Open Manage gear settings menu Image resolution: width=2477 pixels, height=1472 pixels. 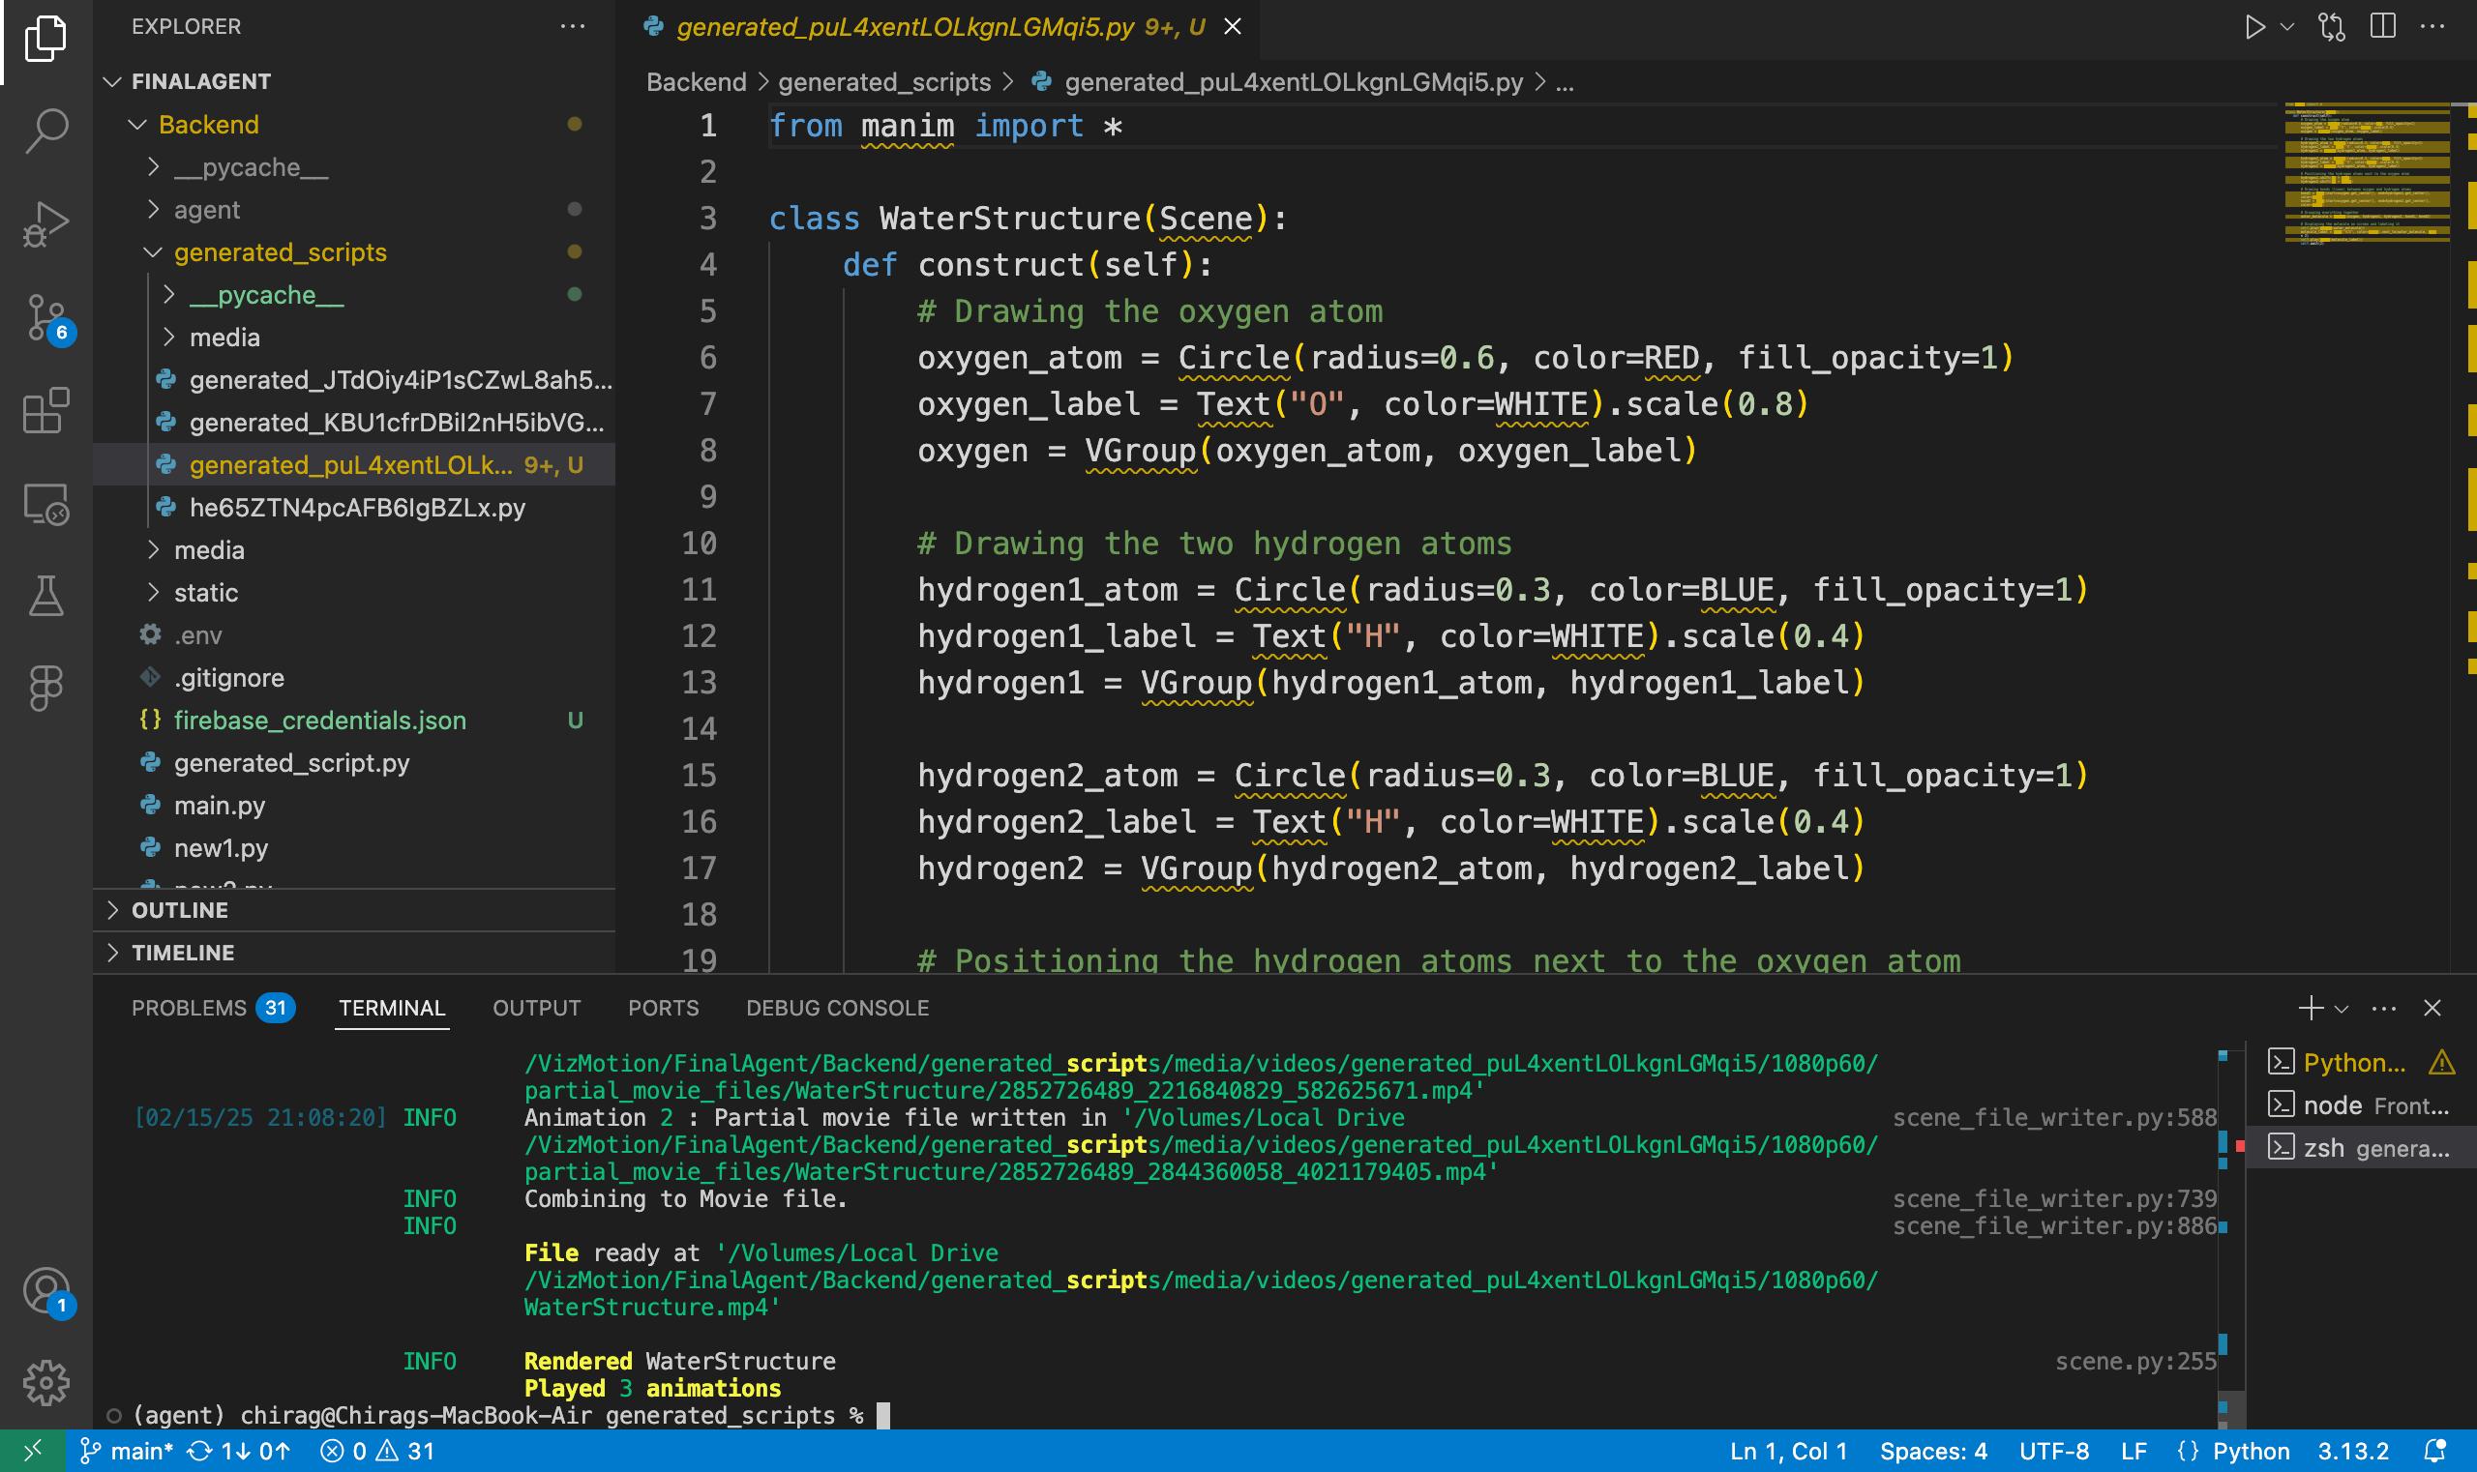click(45, 1382)
